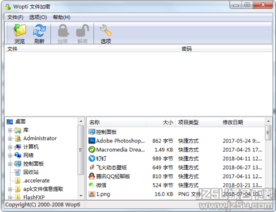Image resolution: width=276 pixels, height=212 pixels.
Task: Select the 腾讯QQ轻聊版 file name
Action: (113, 176)
